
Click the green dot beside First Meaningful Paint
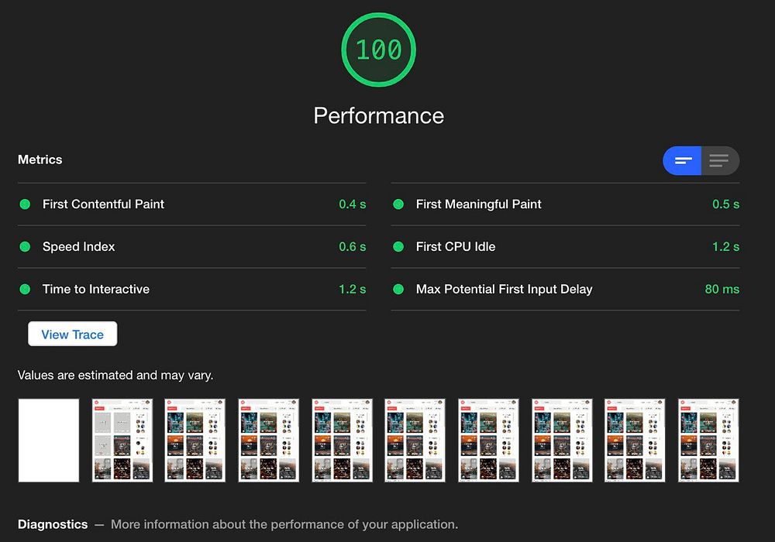coord(398,204)
